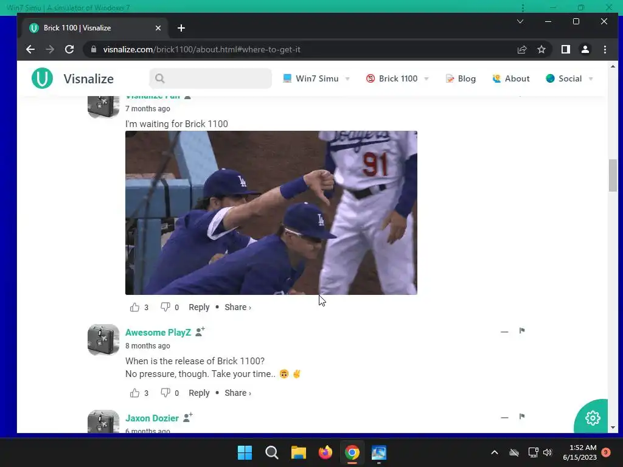Open Firefox from the taskbar
The image size is (623, 467).
tap(325, 452)
